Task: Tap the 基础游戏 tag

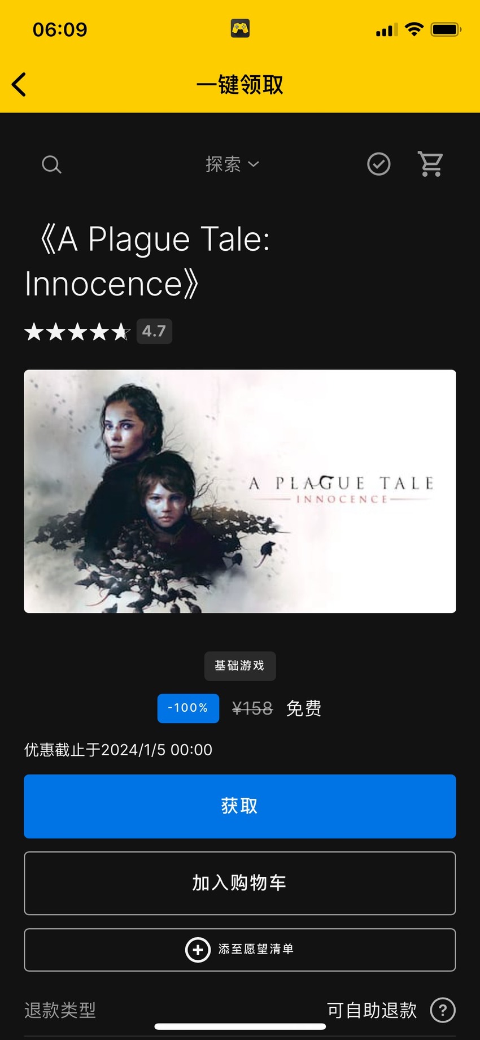Action: 240,666
